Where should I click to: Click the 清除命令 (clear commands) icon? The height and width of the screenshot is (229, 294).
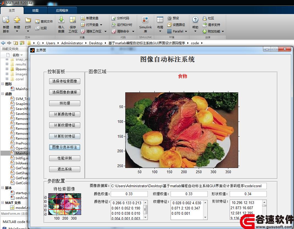coord(114,31)
